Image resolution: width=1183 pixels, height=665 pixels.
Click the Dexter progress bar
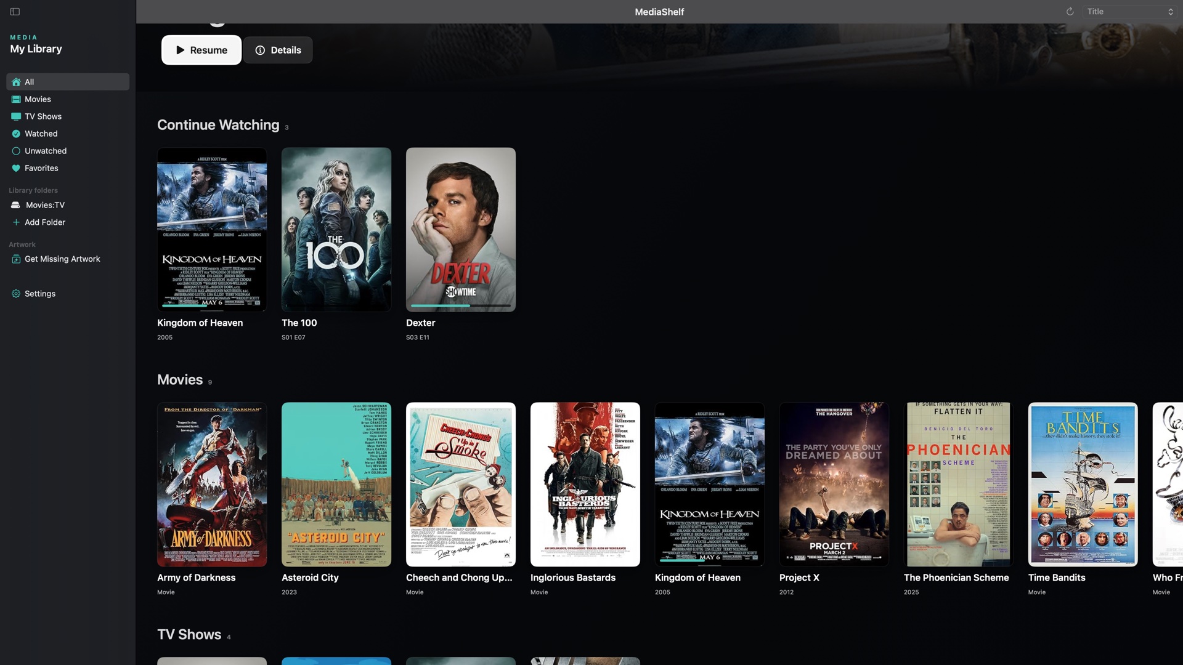pos(461,305)
